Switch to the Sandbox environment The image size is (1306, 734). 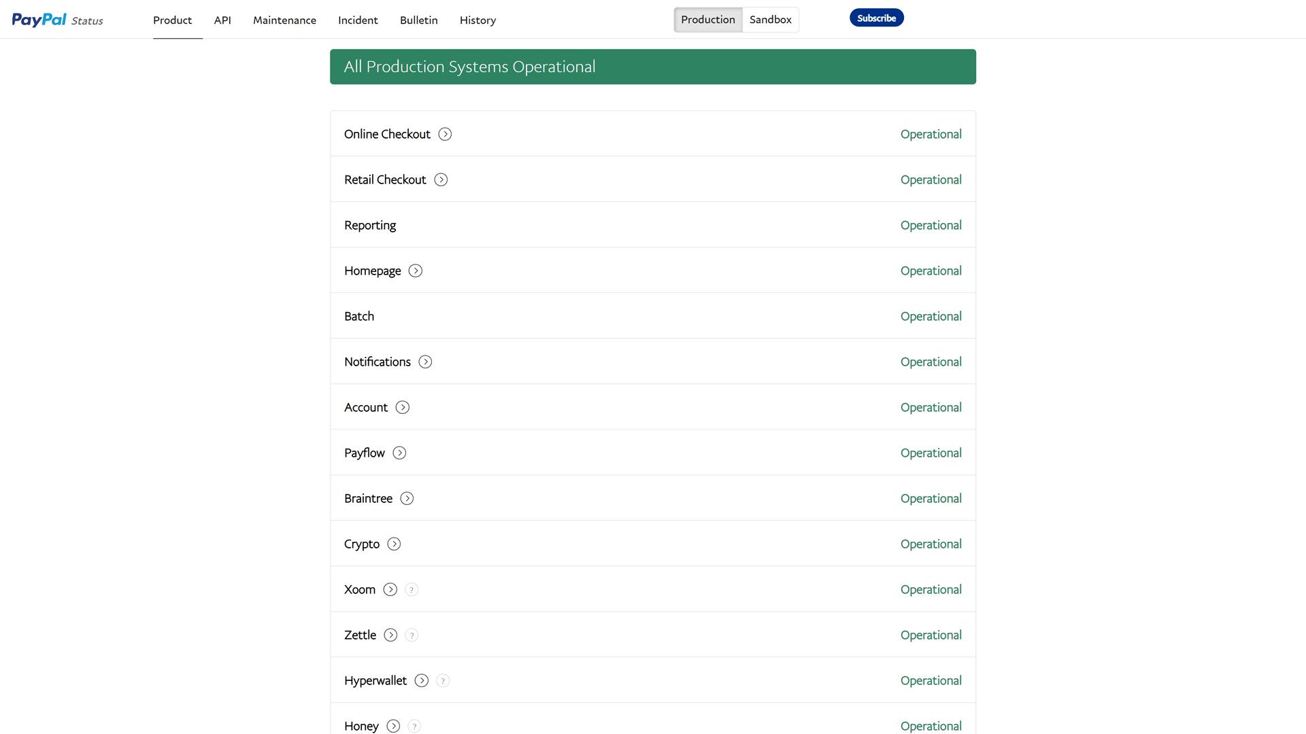tap(770, 20)
